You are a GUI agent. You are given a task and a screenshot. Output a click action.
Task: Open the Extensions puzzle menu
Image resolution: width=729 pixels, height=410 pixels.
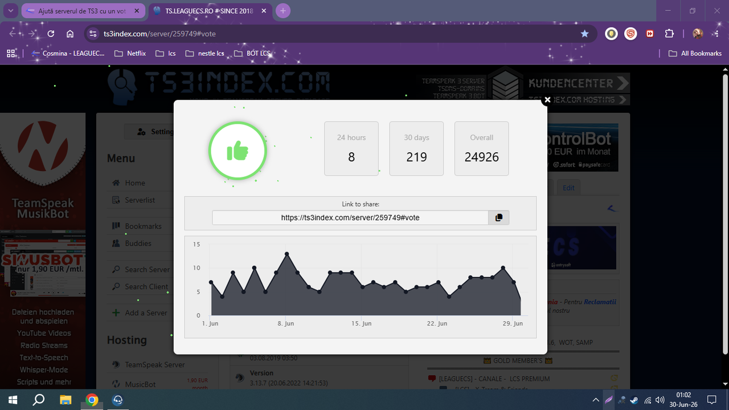tap(670, 34)
